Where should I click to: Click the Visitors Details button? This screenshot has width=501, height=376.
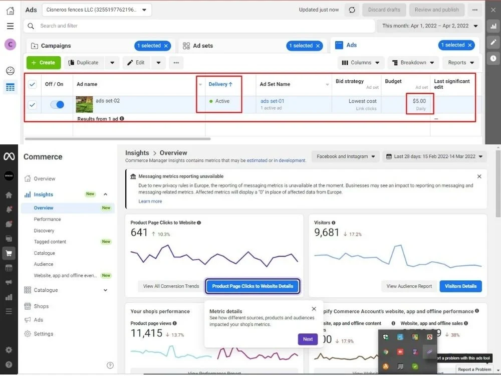(461, 286)
